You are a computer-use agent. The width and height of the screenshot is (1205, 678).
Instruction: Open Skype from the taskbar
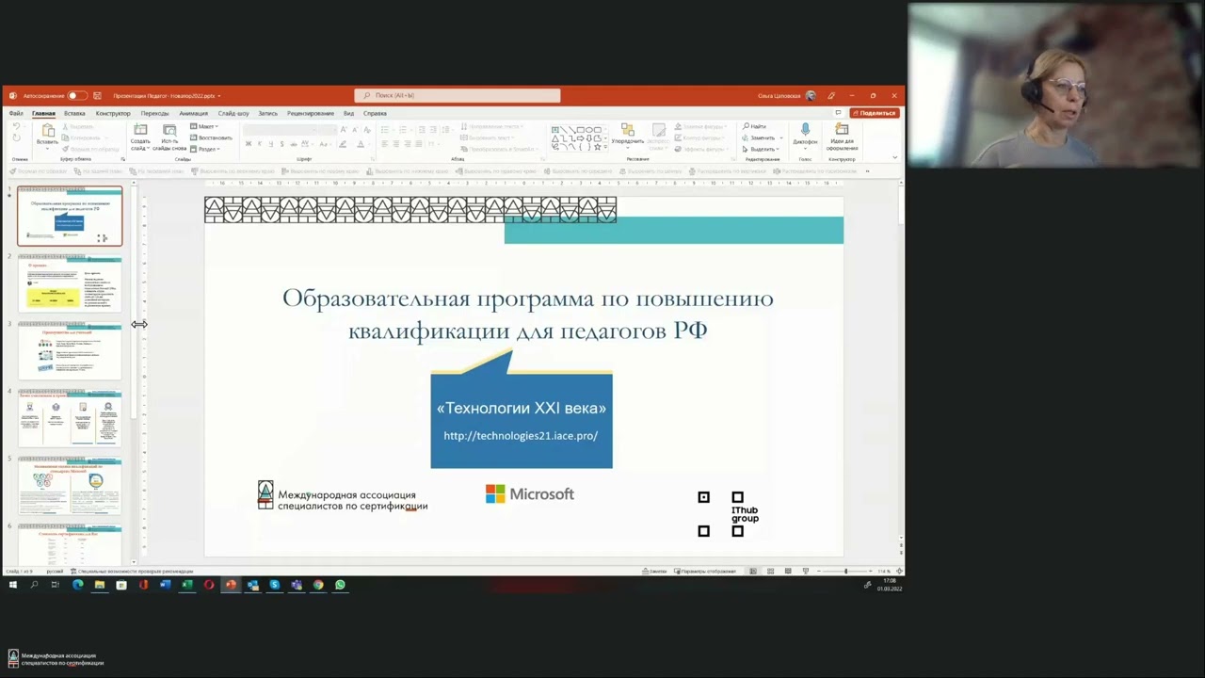274,585
